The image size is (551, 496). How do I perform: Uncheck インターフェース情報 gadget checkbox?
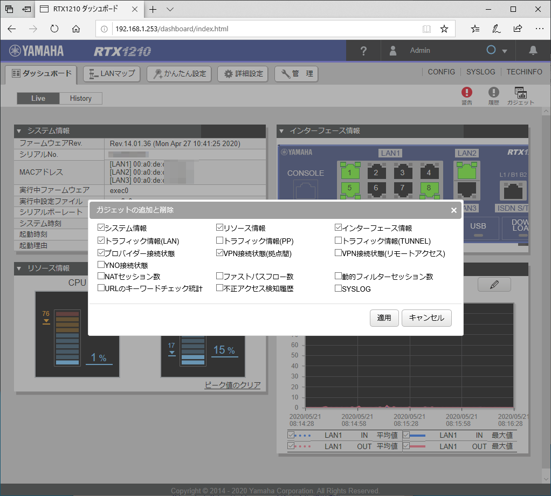pos(338,228)
